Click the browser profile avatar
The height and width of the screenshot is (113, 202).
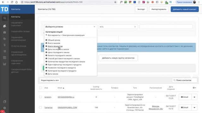pos(194,2)
